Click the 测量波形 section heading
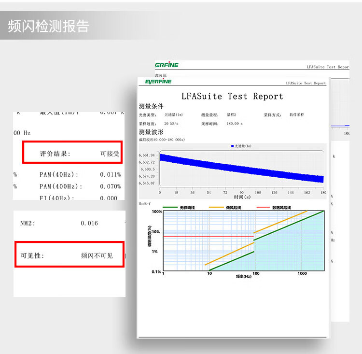Image resolution: width=362 pixels, height=354 pixels. (151, 132)
